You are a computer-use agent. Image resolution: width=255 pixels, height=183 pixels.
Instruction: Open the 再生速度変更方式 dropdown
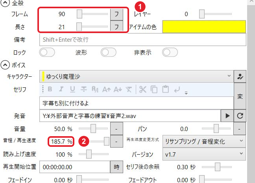coord(204,141)
